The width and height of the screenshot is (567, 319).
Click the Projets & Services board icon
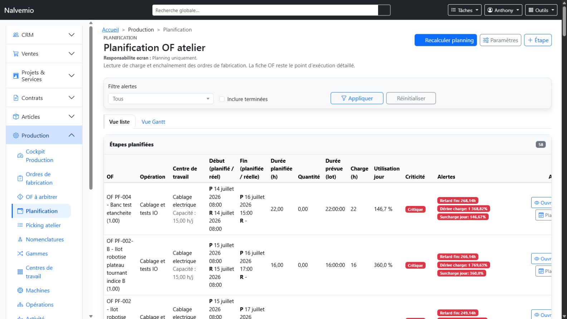pyautogui.click(x=16, y=76)
